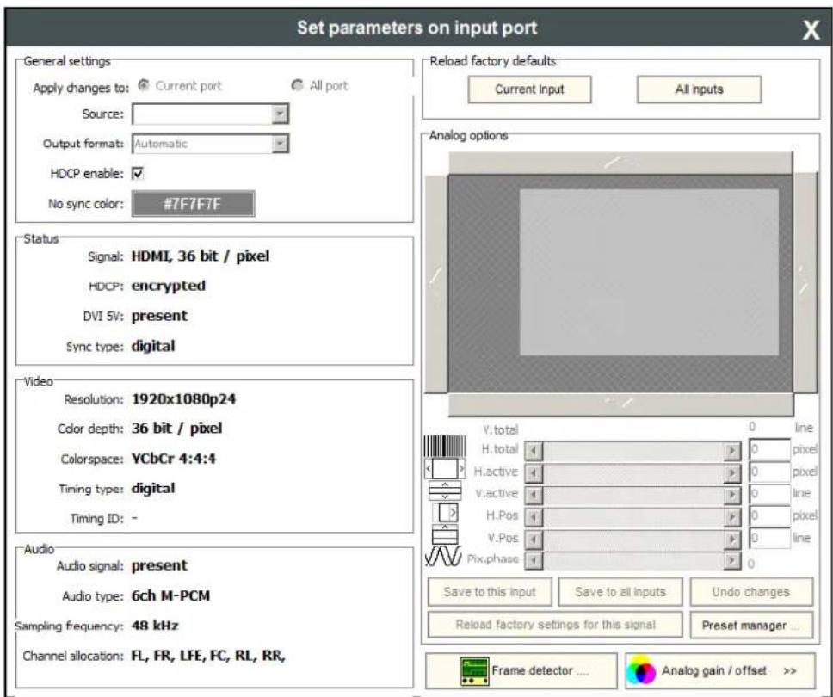Click the HDCP status encrypted

[169, 286]
